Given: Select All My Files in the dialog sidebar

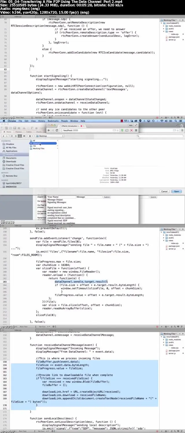Looking at the screenshot, I should pos(11,148).
